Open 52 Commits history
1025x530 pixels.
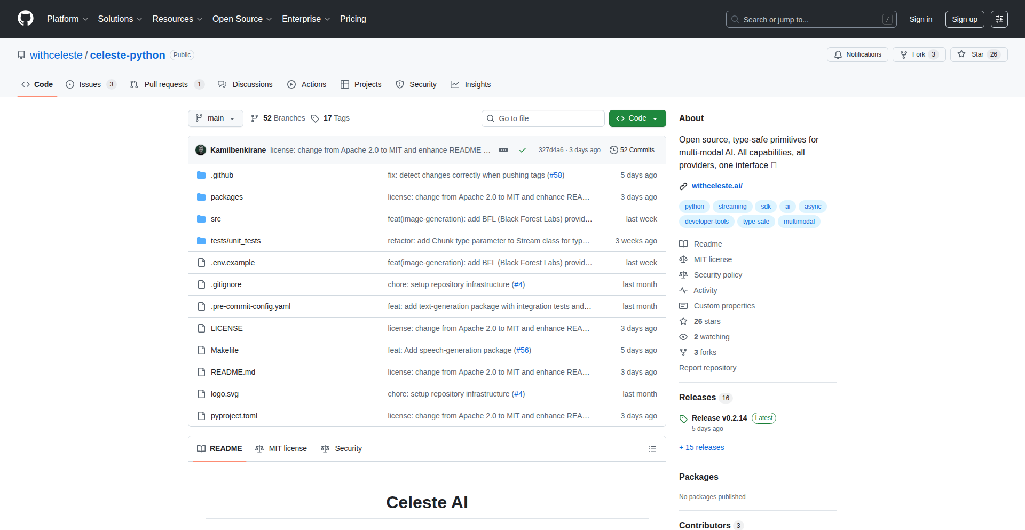(x=632, y=150)
